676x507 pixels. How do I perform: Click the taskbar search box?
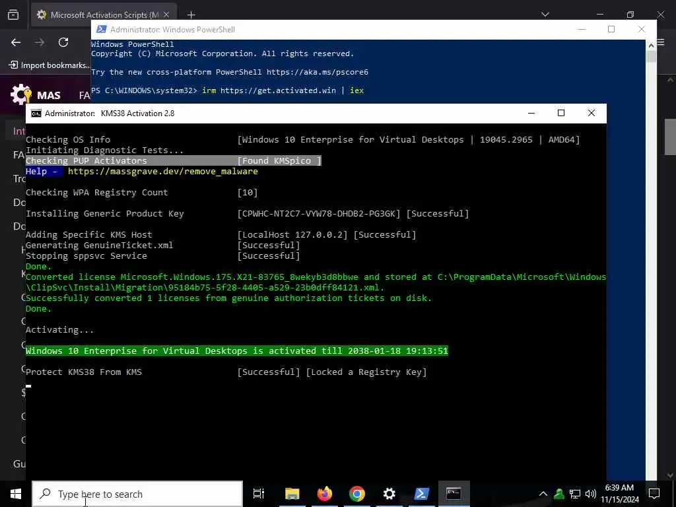[x=137, y=494]
